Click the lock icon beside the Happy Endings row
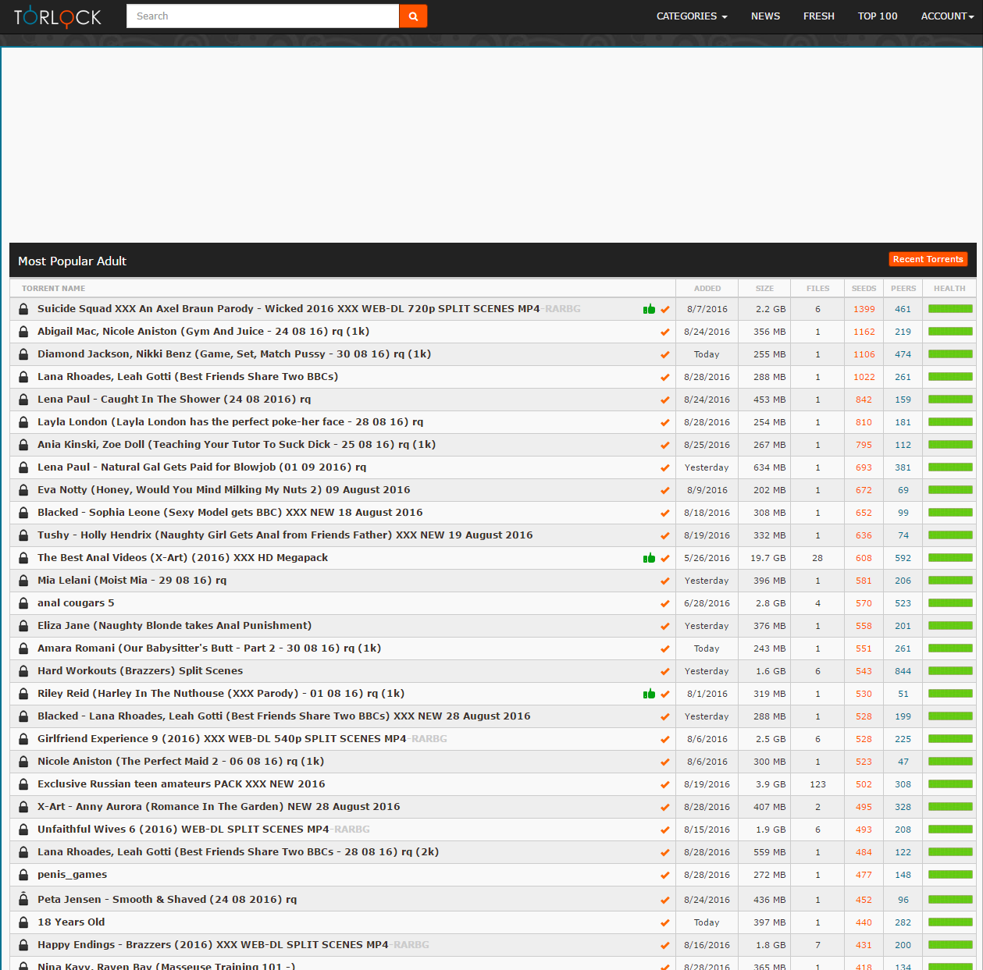The height and width of the screenshot is (970, 983). click(23, 945)
